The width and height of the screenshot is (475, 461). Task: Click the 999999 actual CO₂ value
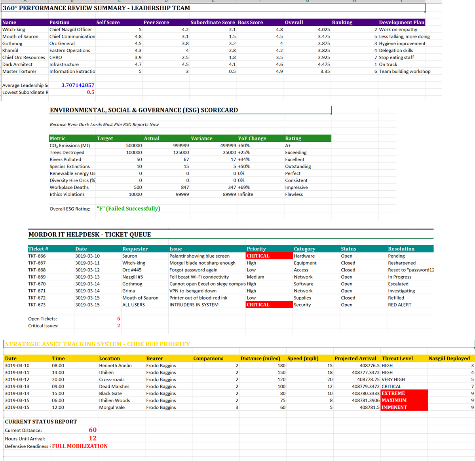tap(166, 146)
